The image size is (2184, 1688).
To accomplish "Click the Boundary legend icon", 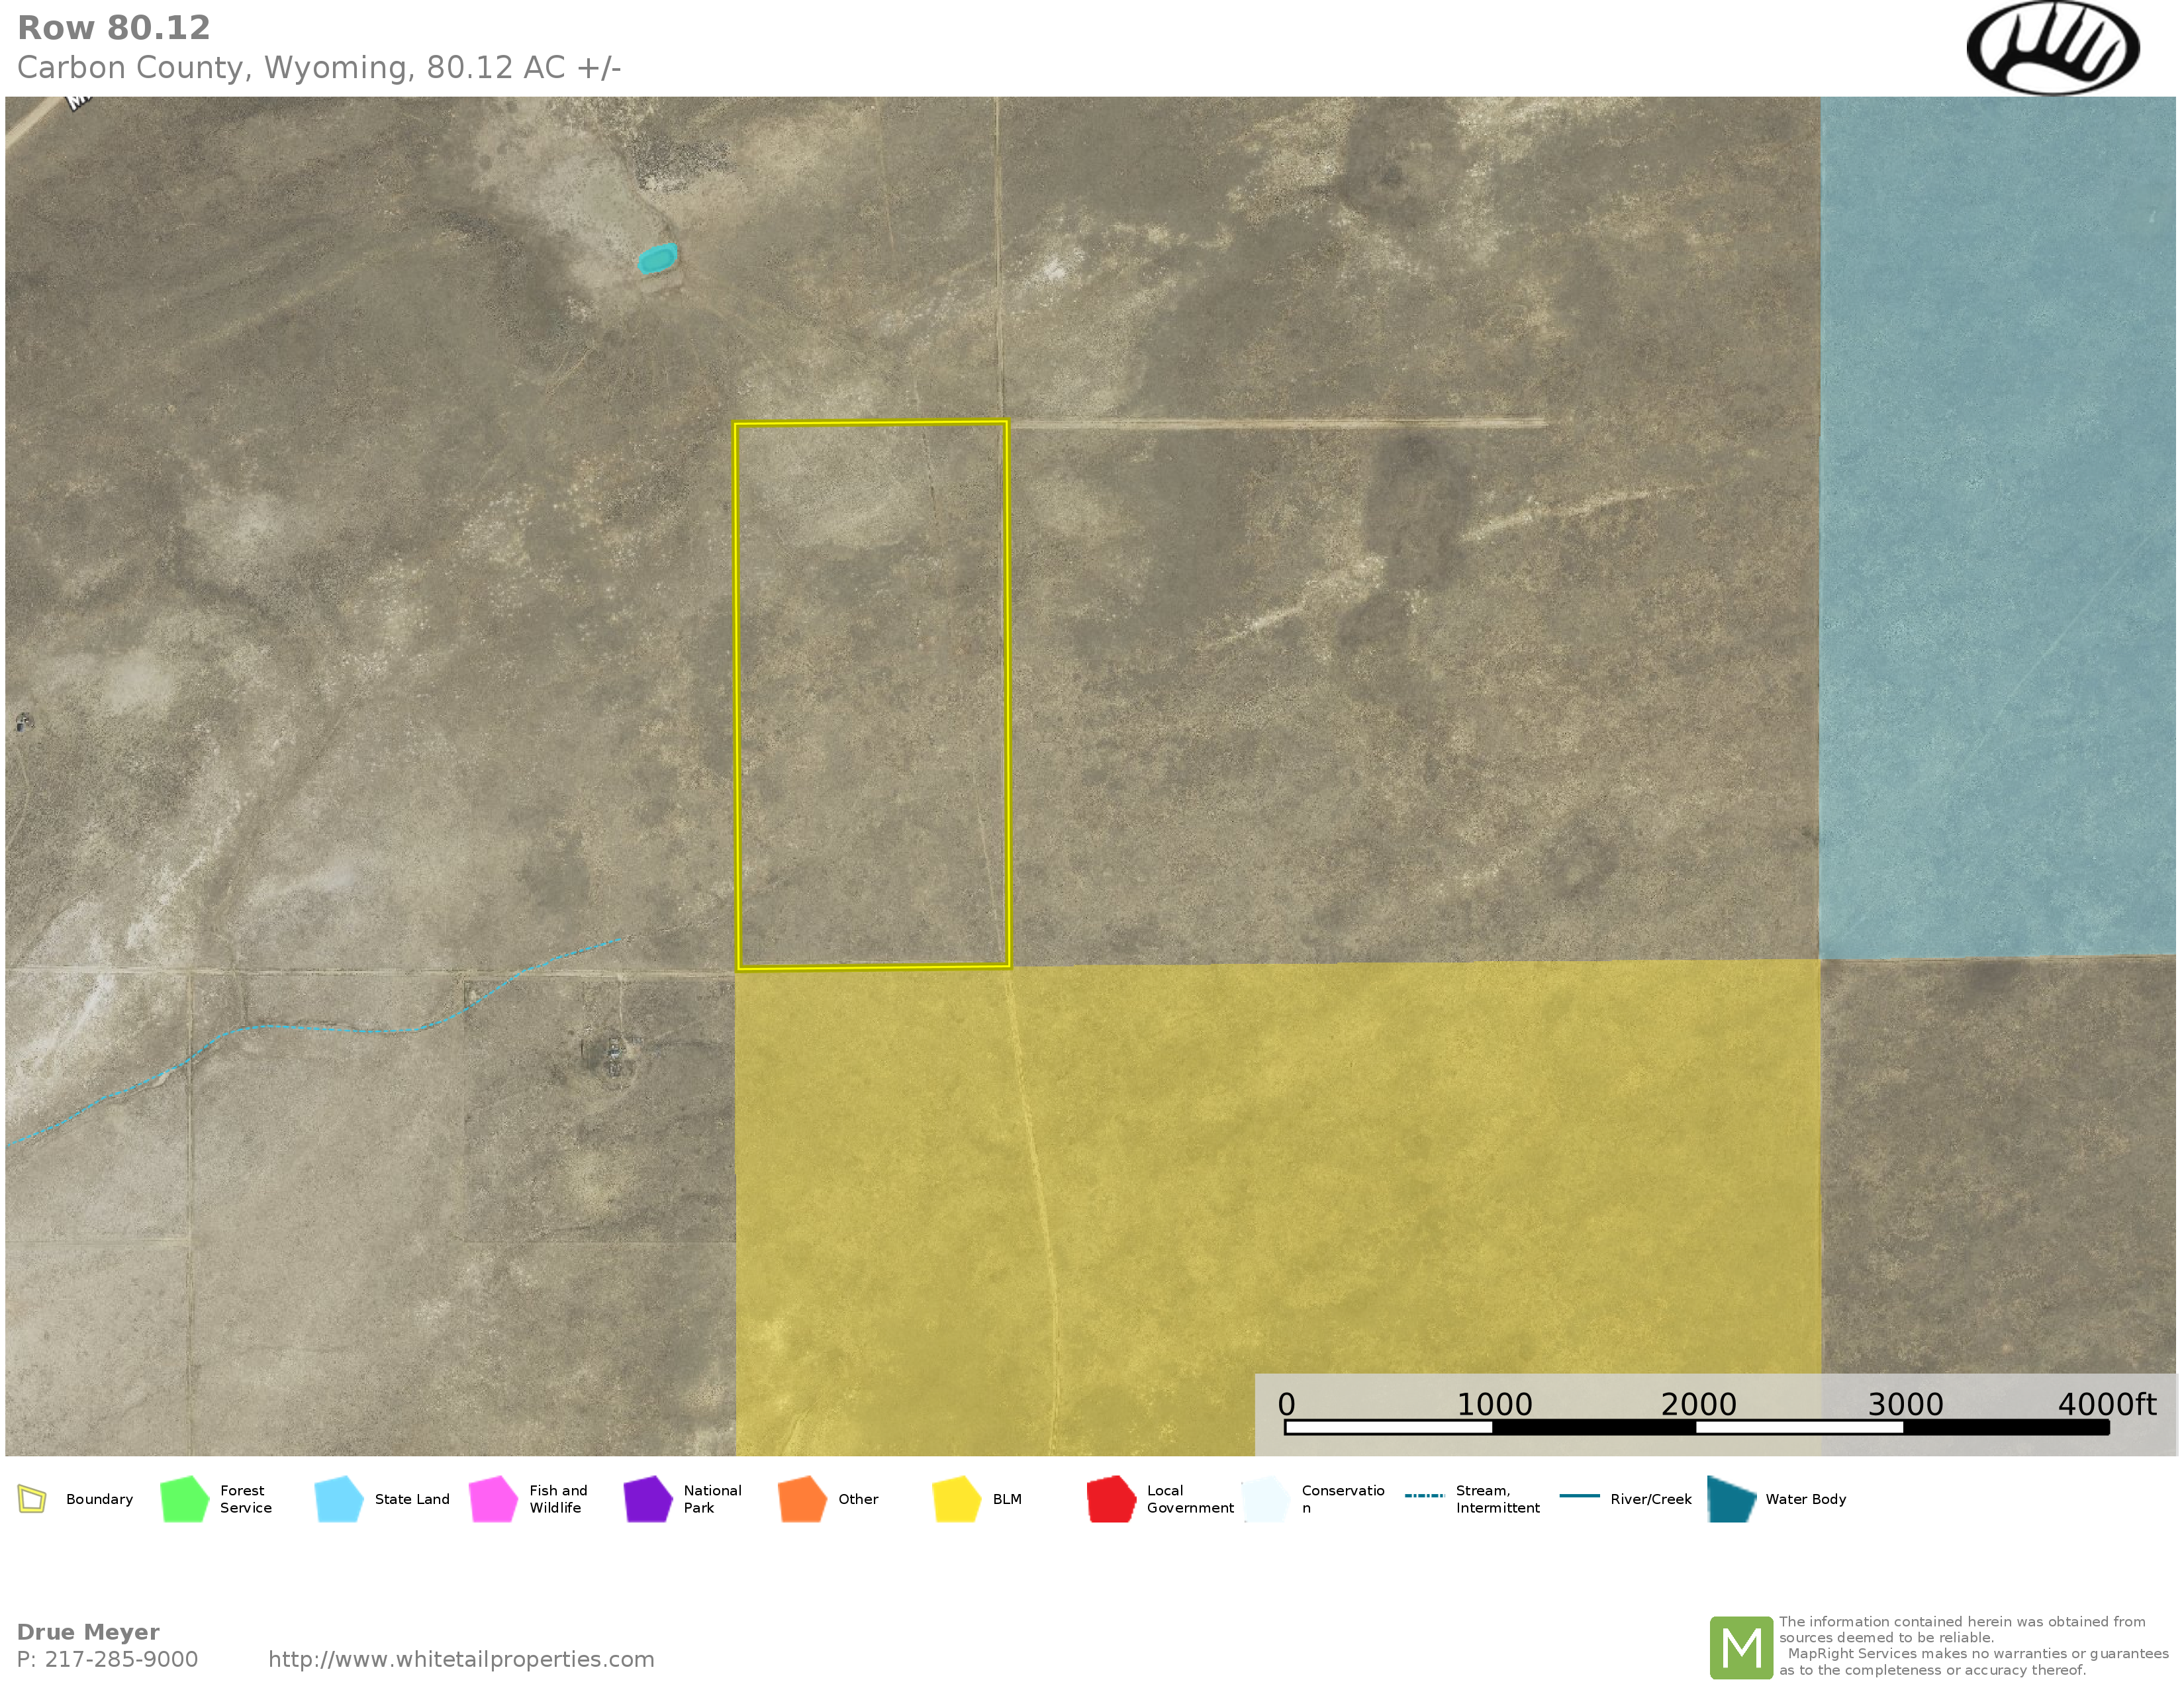I will tap(32, 1499).
